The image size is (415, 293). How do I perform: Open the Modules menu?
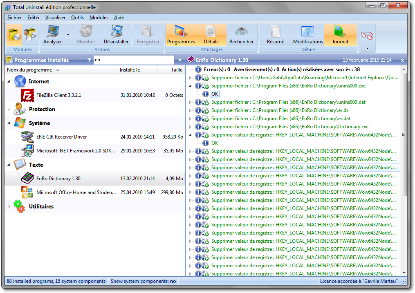[99, 18]
